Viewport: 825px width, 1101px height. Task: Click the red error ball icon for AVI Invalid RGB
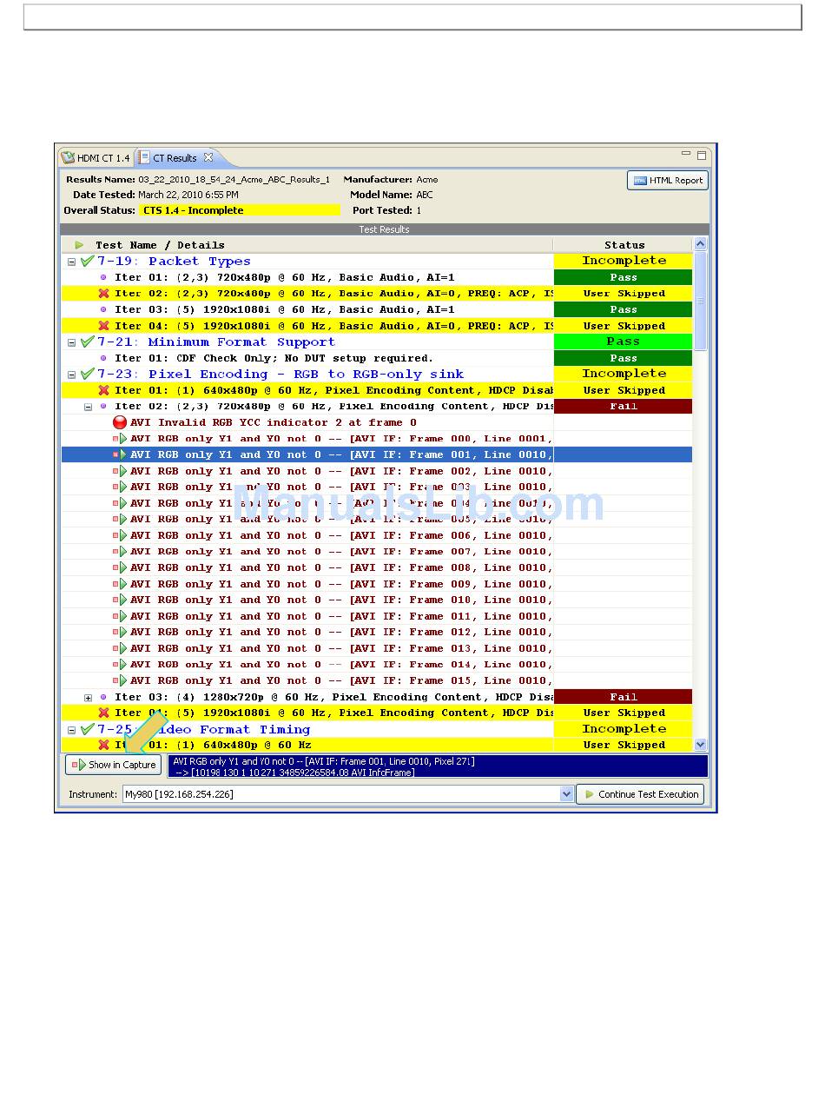pyautogui.click(x=120, y=422)
